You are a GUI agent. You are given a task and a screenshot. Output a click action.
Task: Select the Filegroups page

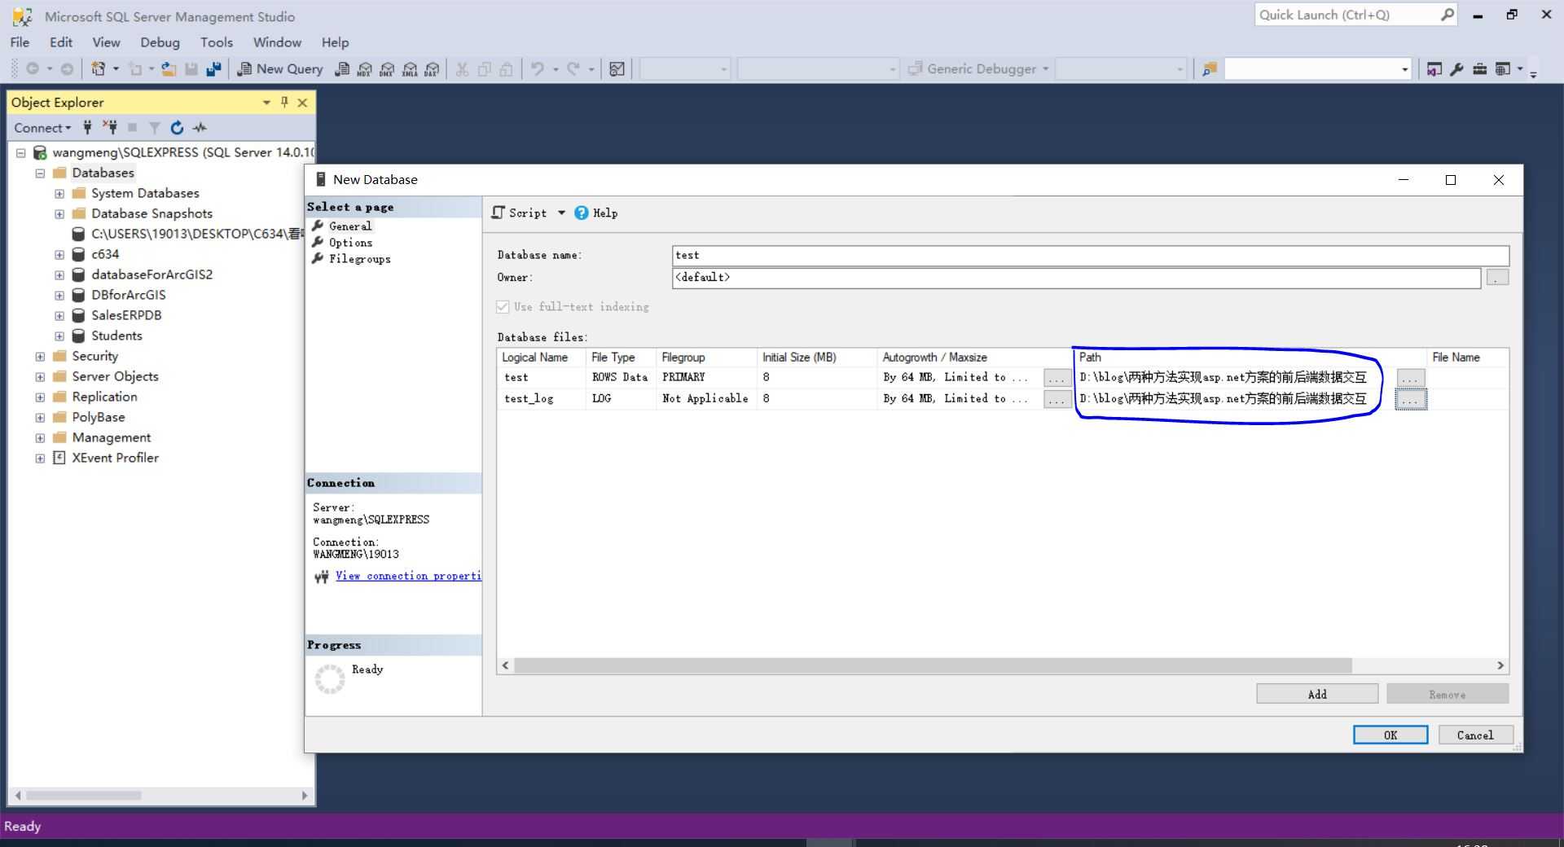click(360, 258)
